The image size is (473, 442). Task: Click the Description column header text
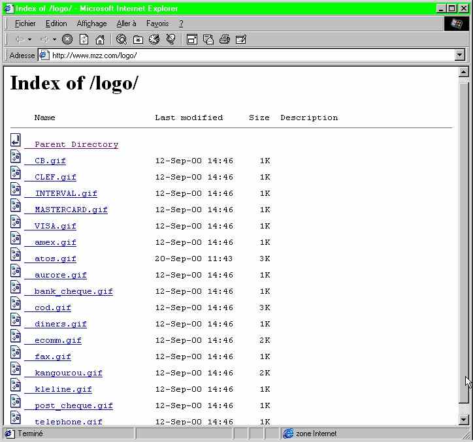tap(309, 118)
